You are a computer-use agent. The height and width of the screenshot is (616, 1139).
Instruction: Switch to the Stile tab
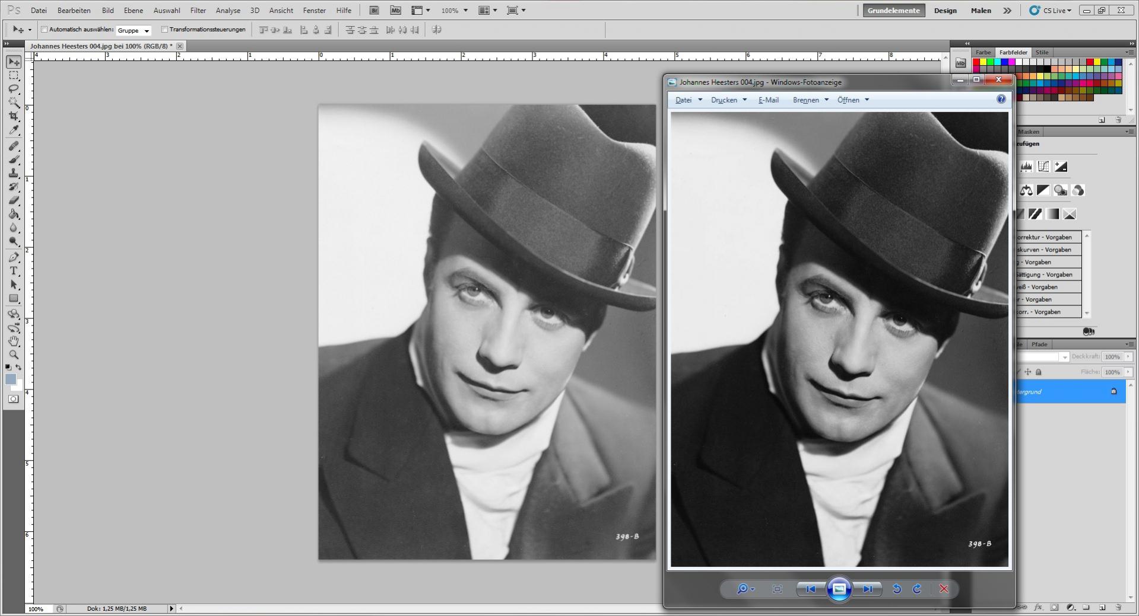pyautogui.click(x=1042, y=52)
